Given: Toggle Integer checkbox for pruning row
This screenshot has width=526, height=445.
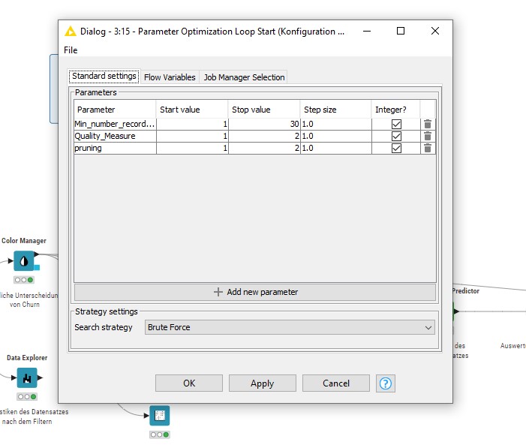Looking at the screenshot, I should (396, 149).
